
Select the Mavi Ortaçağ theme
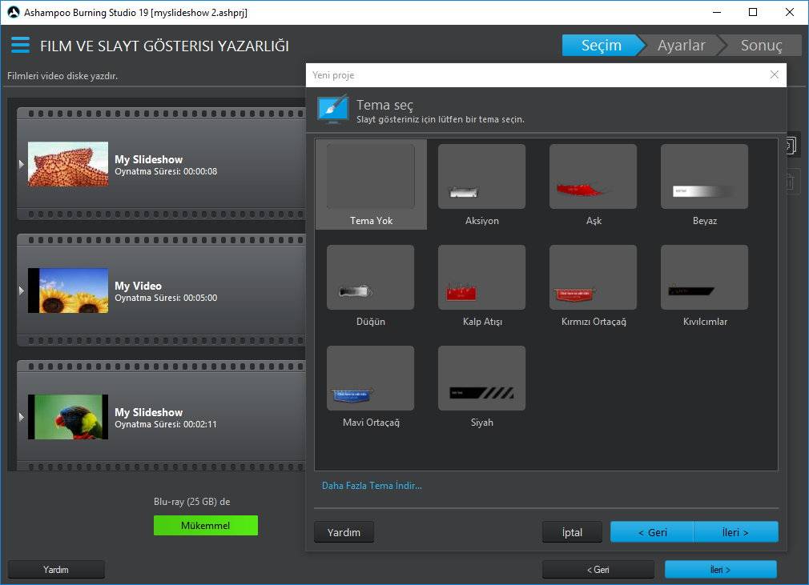[x=370, y=379]
